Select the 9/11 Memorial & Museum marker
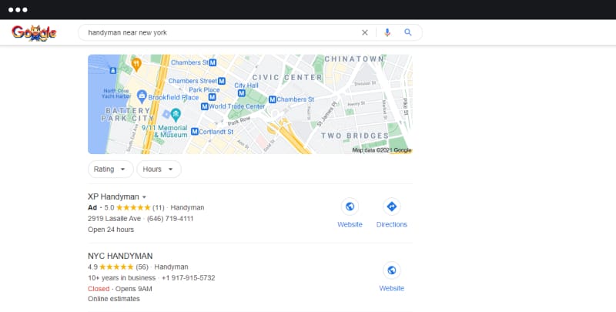This screenshot has width=616, height=312. click(x=176, y=115)
